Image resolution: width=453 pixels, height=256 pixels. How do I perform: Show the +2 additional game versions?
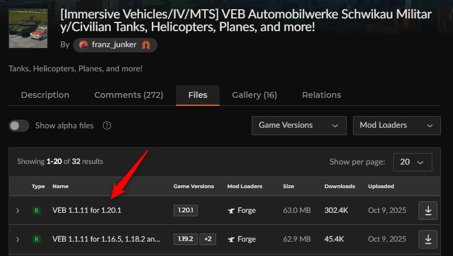click(x=208, y=239)
